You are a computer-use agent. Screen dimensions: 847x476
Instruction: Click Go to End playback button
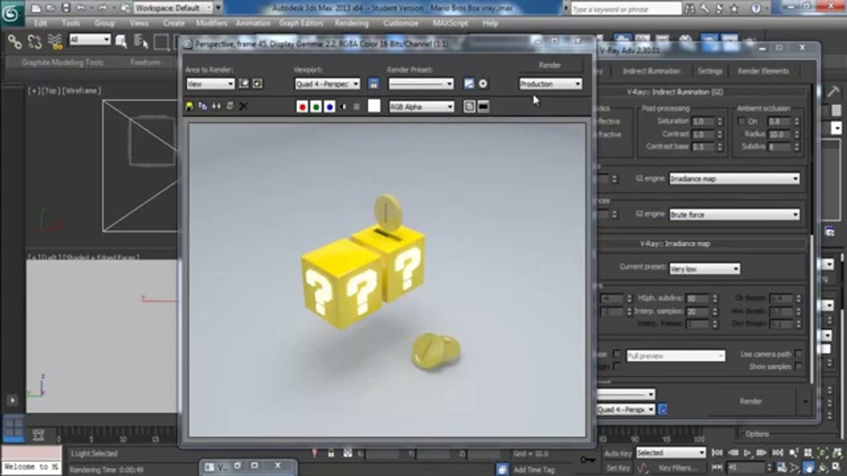[777, 453]
